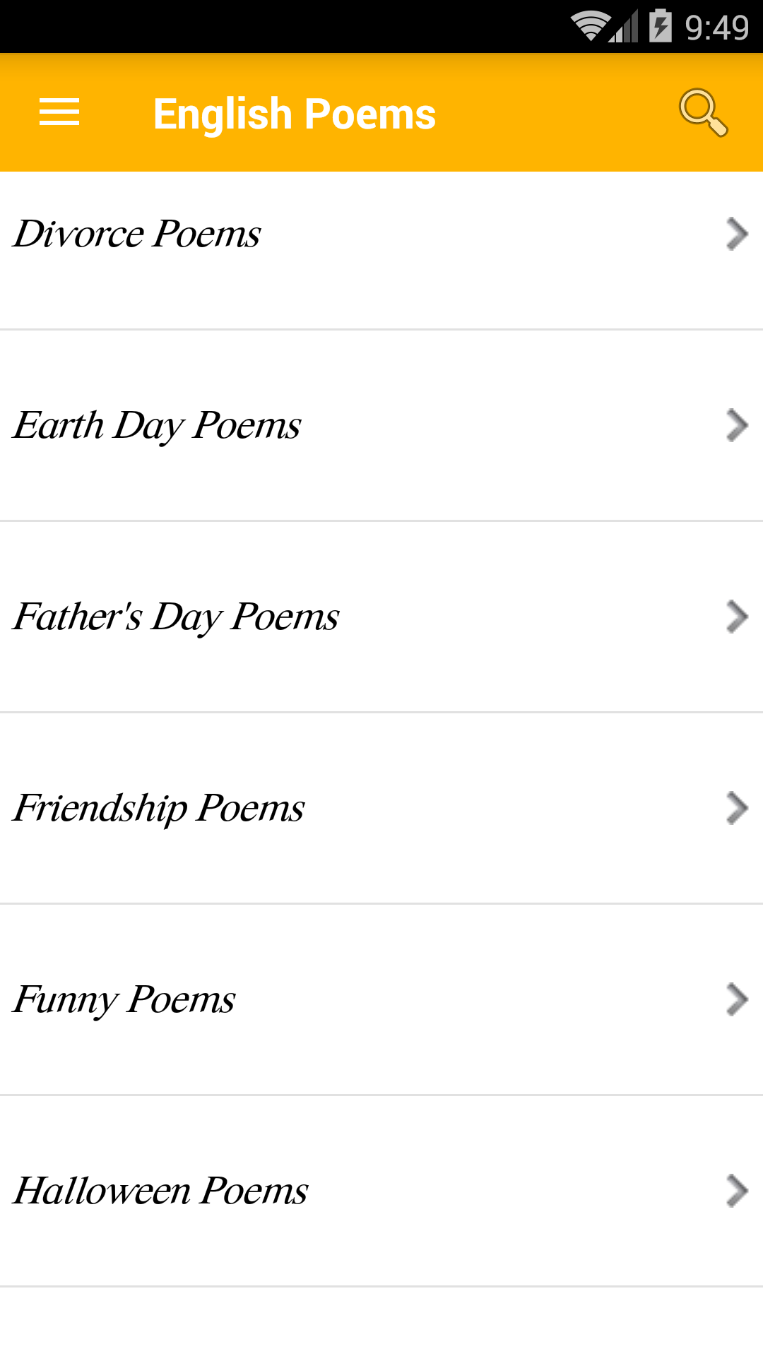
Task: Select Friendship Poems text
Action: [x=159, y=808]
